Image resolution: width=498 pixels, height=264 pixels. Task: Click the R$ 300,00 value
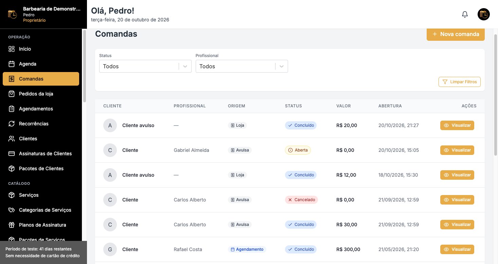point(348,249)
